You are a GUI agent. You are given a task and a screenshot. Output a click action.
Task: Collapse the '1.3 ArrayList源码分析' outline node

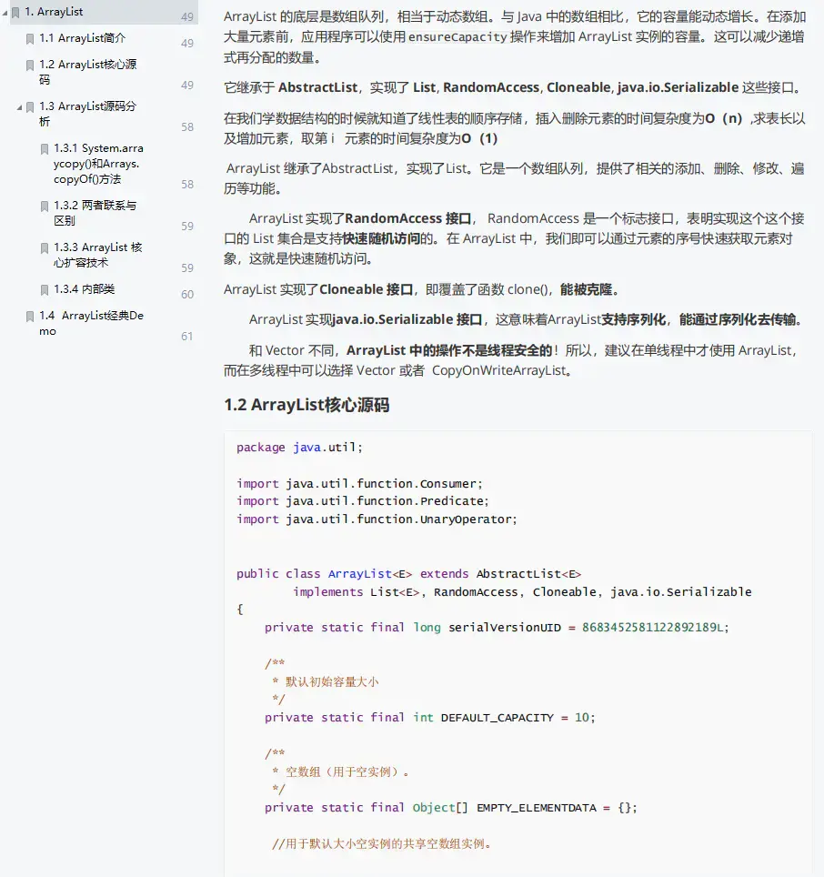click(20, 106)
